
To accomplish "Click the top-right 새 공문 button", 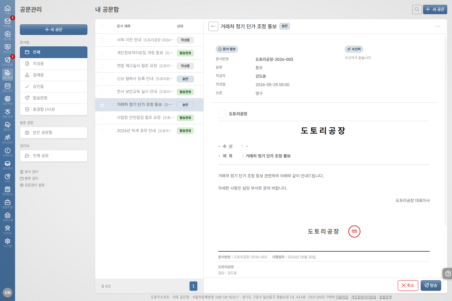I will click(435, 9).
